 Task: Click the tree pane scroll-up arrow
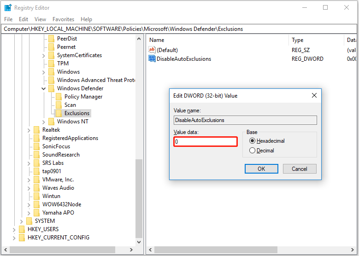click(139, 39)
